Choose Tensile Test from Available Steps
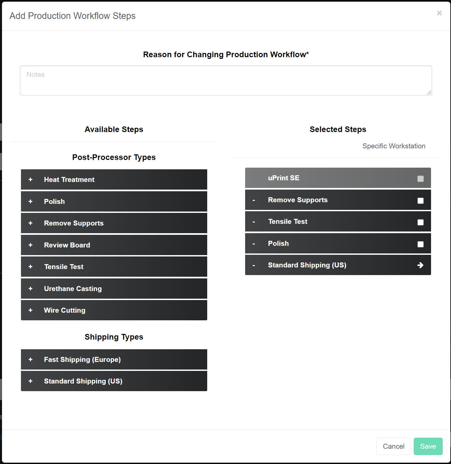 [x=64, y=267]
